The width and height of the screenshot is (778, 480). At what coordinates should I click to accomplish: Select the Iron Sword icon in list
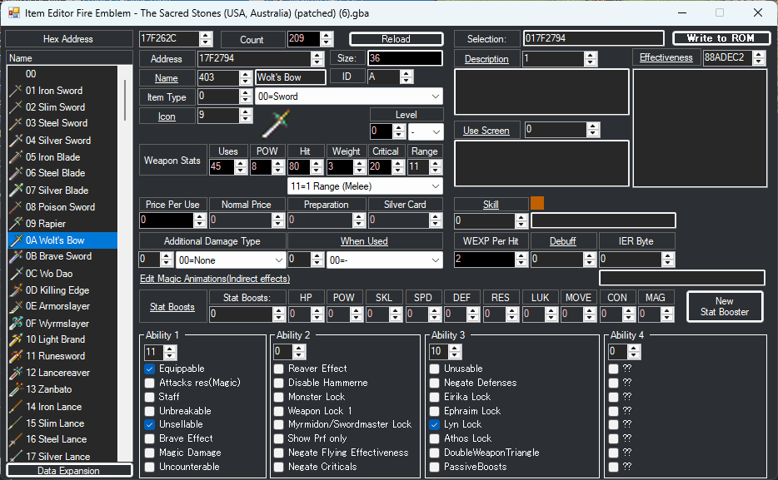click(16, 91)
